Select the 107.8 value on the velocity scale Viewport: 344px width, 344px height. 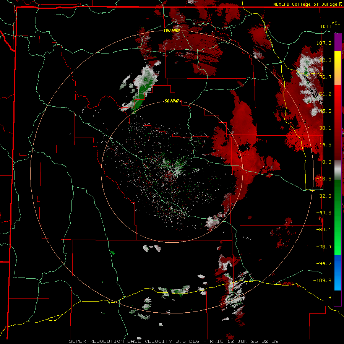pyautogui.click(x=324, y=43)
